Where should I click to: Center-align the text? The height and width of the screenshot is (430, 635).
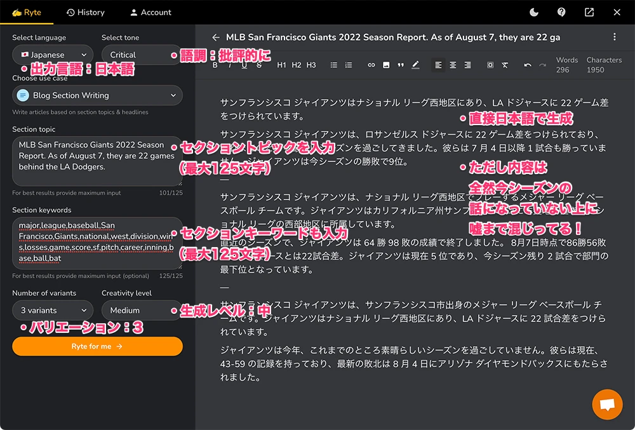point(453,65)
